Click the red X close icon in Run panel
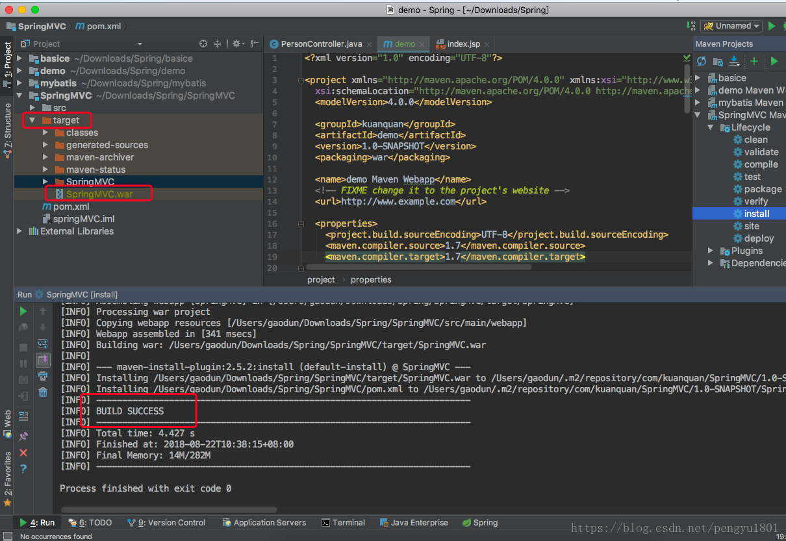The width and height of the screenshot is (786, 541). [23, 453]
